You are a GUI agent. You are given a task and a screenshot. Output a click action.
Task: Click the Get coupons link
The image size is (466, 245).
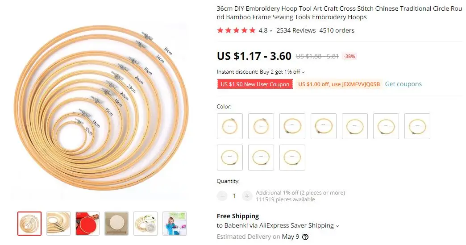pyautogui.click(x=404, y=84)
